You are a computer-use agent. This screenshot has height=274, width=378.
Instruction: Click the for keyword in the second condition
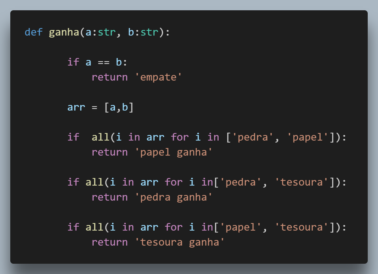point(174,182)
